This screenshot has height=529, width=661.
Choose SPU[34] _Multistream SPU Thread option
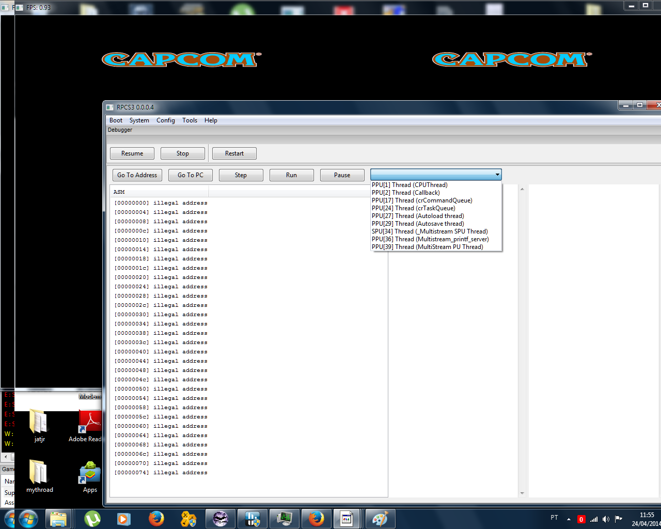[x=430, y=231]
